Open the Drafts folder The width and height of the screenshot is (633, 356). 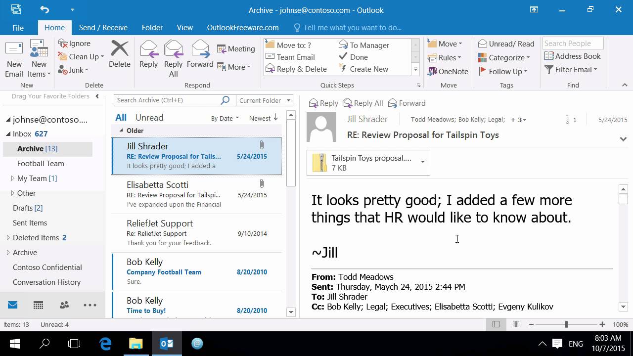click(x=28, y=208)
